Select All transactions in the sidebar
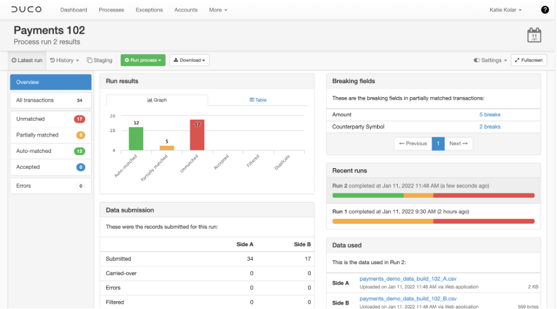557x309 pixels. point(51,101)
